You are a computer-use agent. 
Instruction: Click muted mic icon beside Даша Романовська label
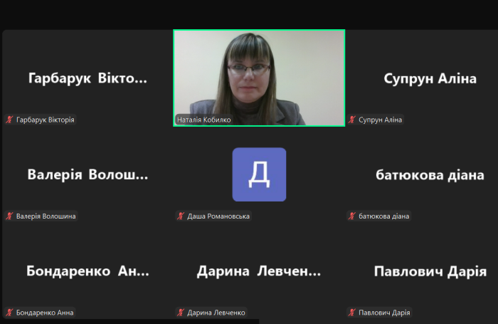coord(181,216)
